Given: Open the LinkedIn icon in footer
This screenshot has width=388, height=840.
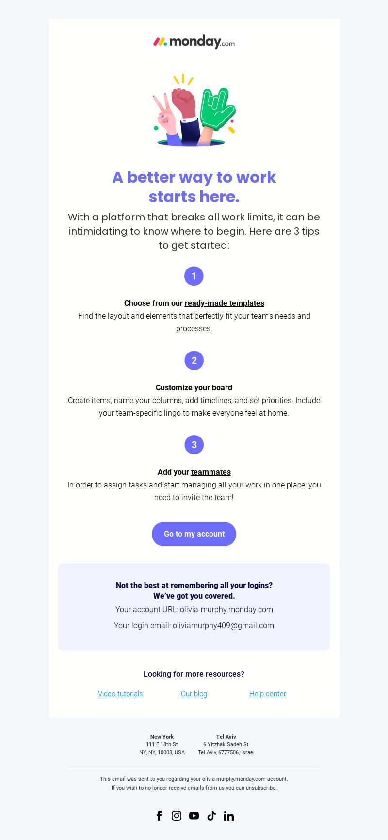Looking at the screenshot, I should click(229, 816).
